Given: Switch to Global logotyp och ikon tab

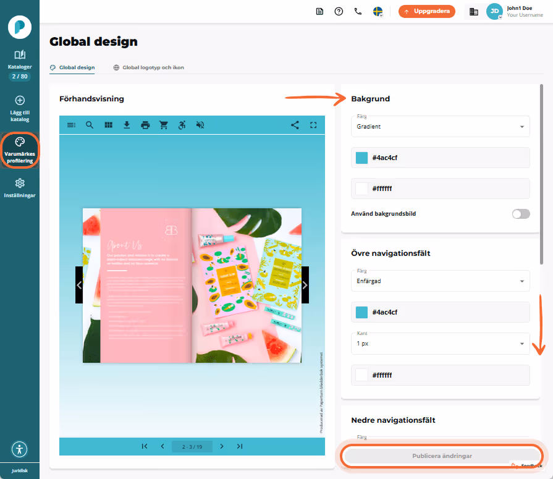Looking at the screenshot, I should pyautogui.click(x=148, y=67).
